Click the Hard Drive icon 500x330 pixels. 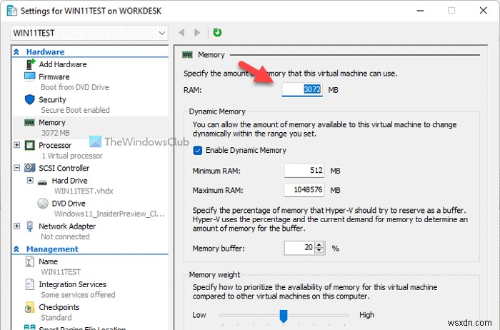42,182
